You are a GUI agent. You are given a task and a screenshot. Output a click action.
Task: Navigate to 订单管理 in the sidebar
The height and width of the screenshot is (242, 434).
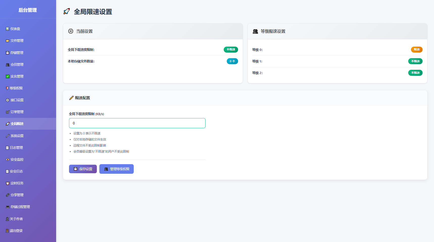pos(17,112)
